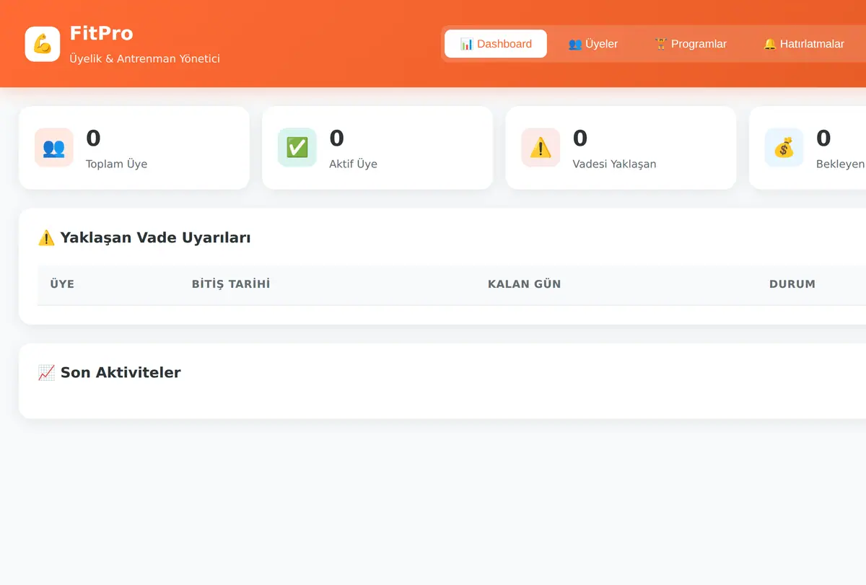Switch to the Üyeler tab

click(593, 44)
